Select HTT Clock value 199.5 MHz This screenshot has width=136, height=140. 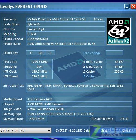(39, 71)
